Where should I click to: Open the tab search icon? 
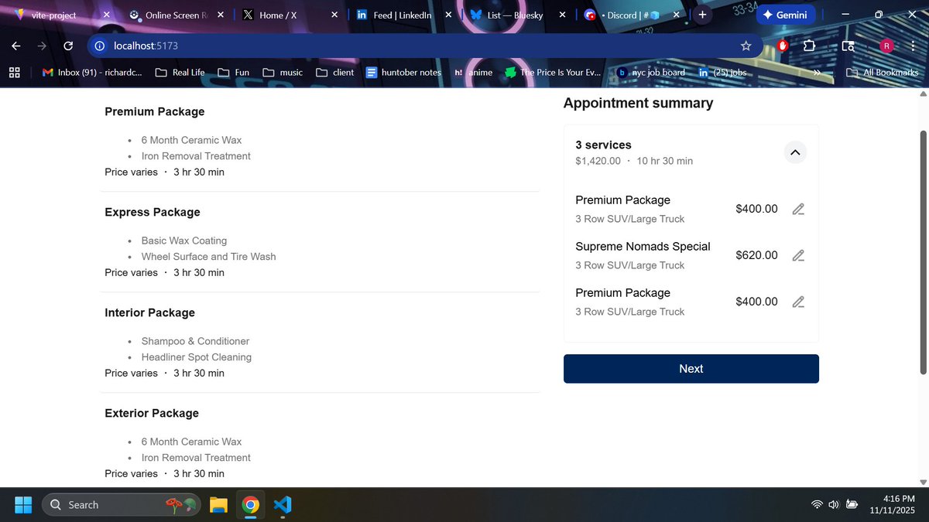[x=848, y=46]
